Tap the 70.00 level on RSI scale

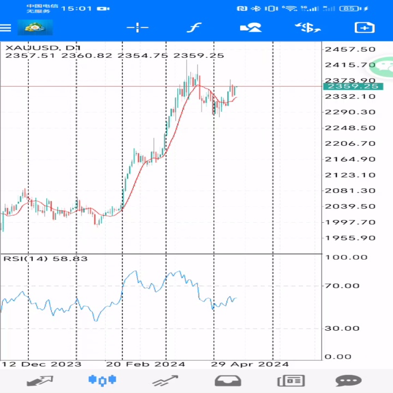[x=342, y=285]
